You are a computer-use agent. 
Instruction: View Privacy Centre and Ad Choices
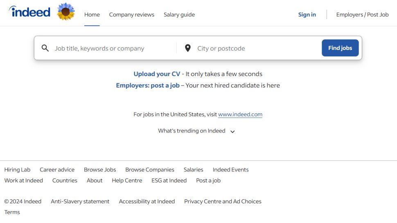click(223, 201)
